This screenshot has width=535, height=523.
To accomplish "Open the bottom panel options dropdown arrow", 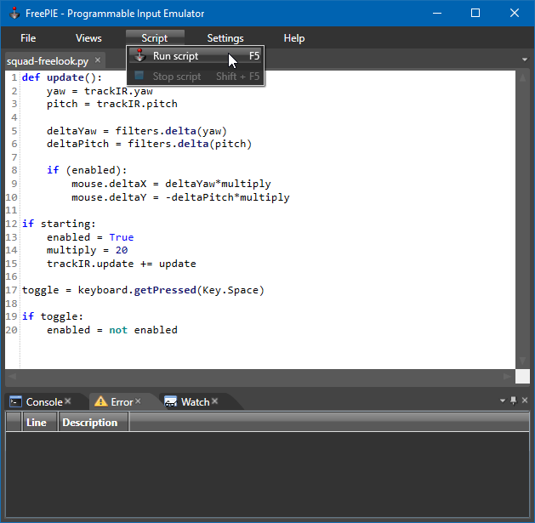I will pos(502,401).
